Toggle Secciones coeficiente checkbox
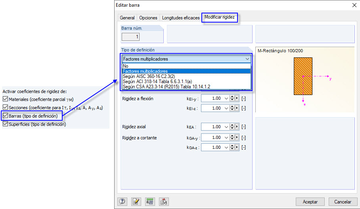The height and width of the screenshot is (209, 360). [5, 107]
